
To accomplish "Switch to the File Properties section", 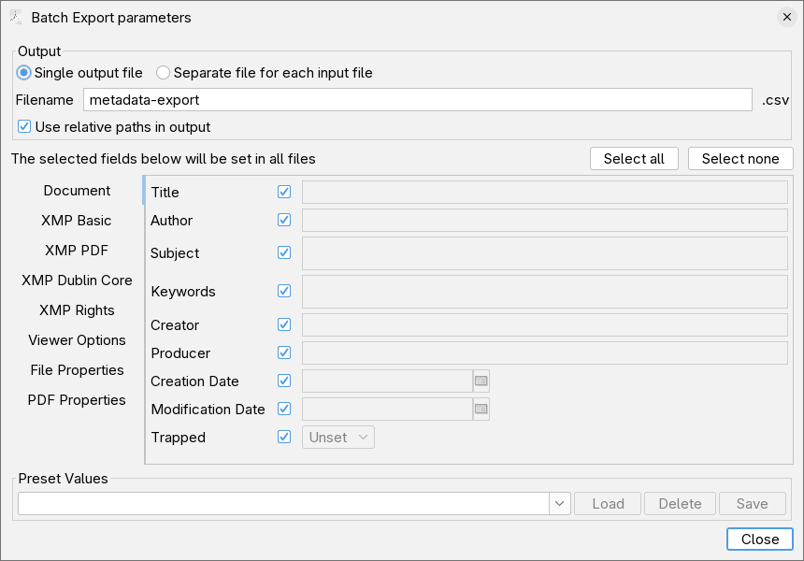I will click(x=77, y=369).
